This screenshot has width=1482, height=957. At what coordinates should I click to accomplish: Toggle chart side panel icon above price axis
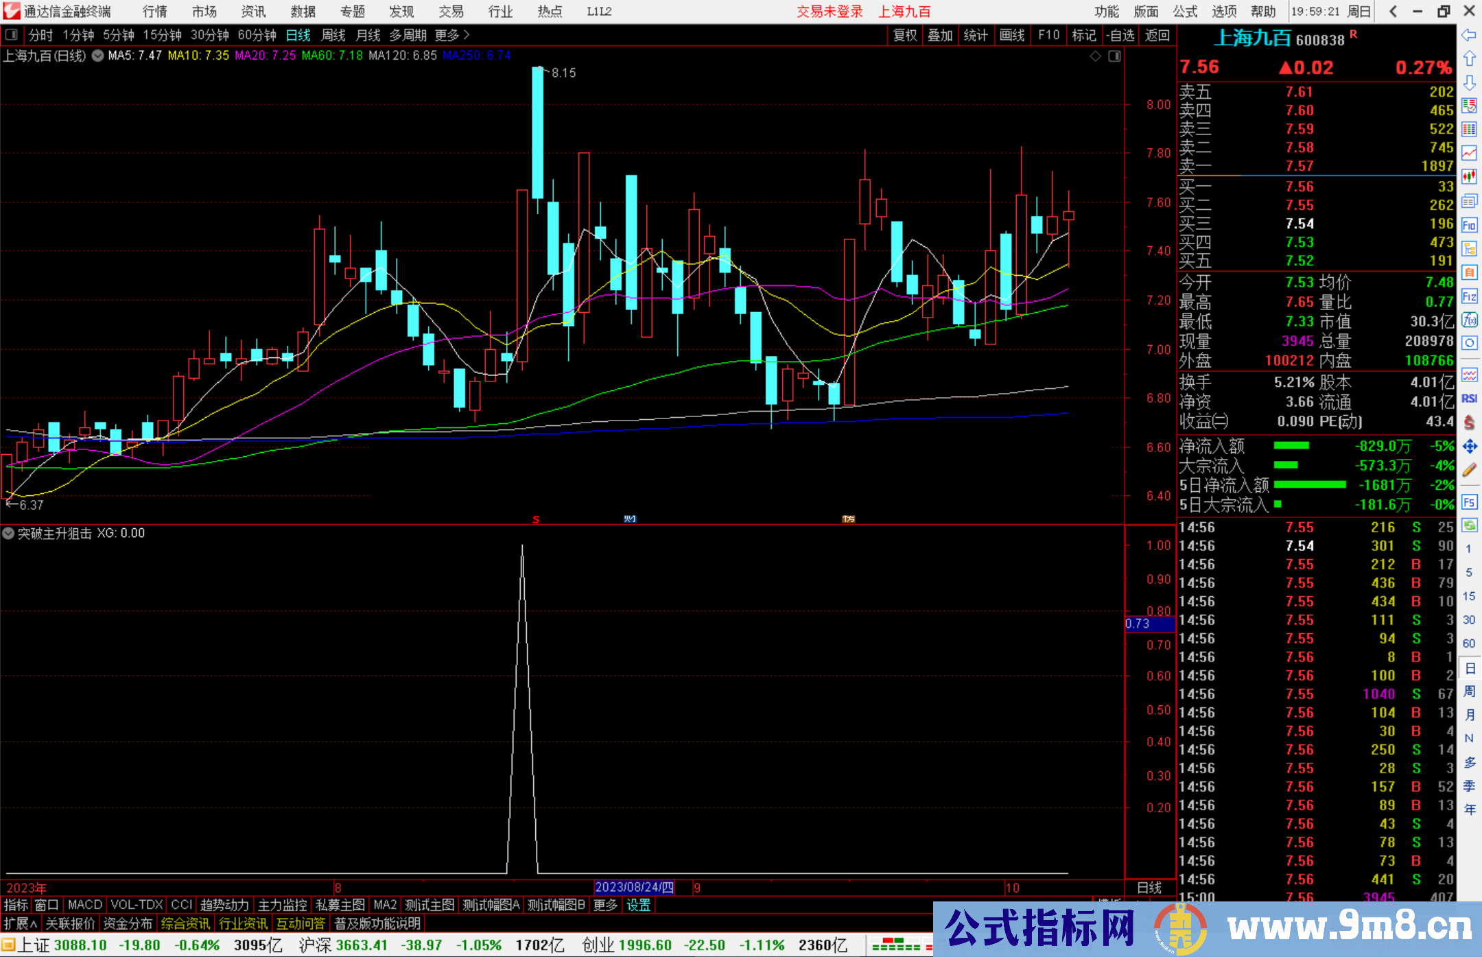coord(1115,56)
